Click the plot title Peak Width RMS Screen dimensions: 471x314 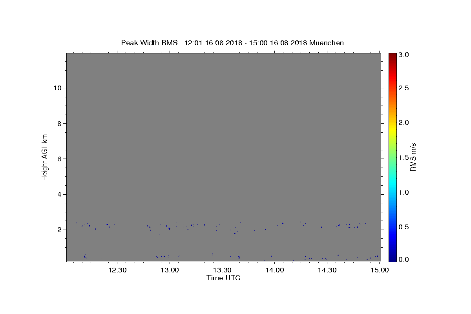[x=149, y=43]
